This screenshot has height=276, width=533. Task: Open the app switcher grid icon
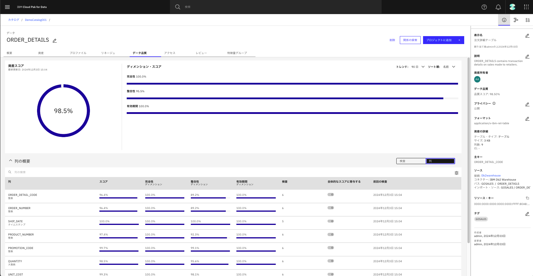click(527, 7)
